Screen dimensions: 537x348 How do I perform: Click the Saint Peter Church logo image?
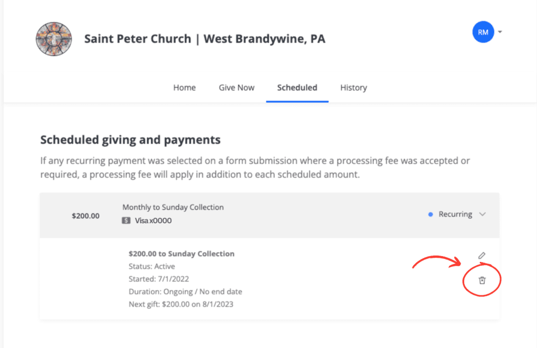click(x=54, y=39)
